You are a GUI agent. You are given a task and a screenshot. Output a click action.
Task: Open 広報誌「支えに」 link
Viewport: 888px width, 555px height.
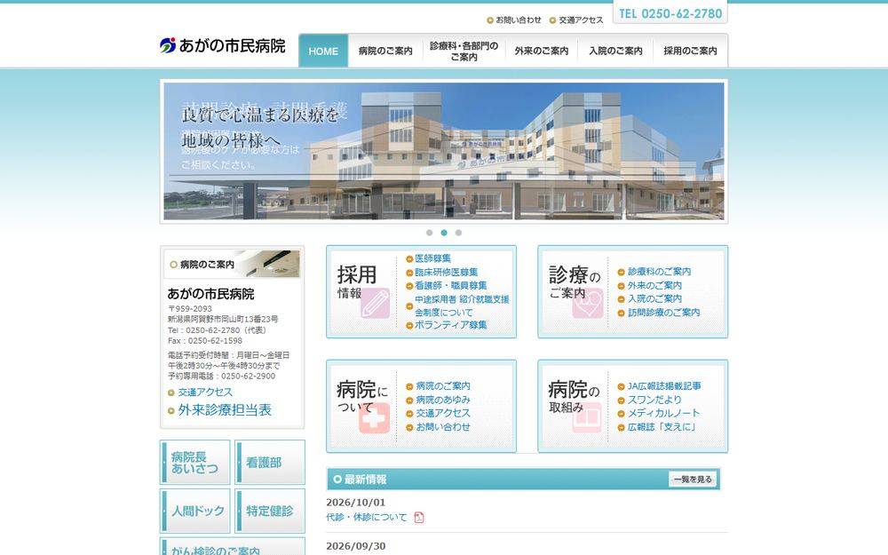(662, 427)
